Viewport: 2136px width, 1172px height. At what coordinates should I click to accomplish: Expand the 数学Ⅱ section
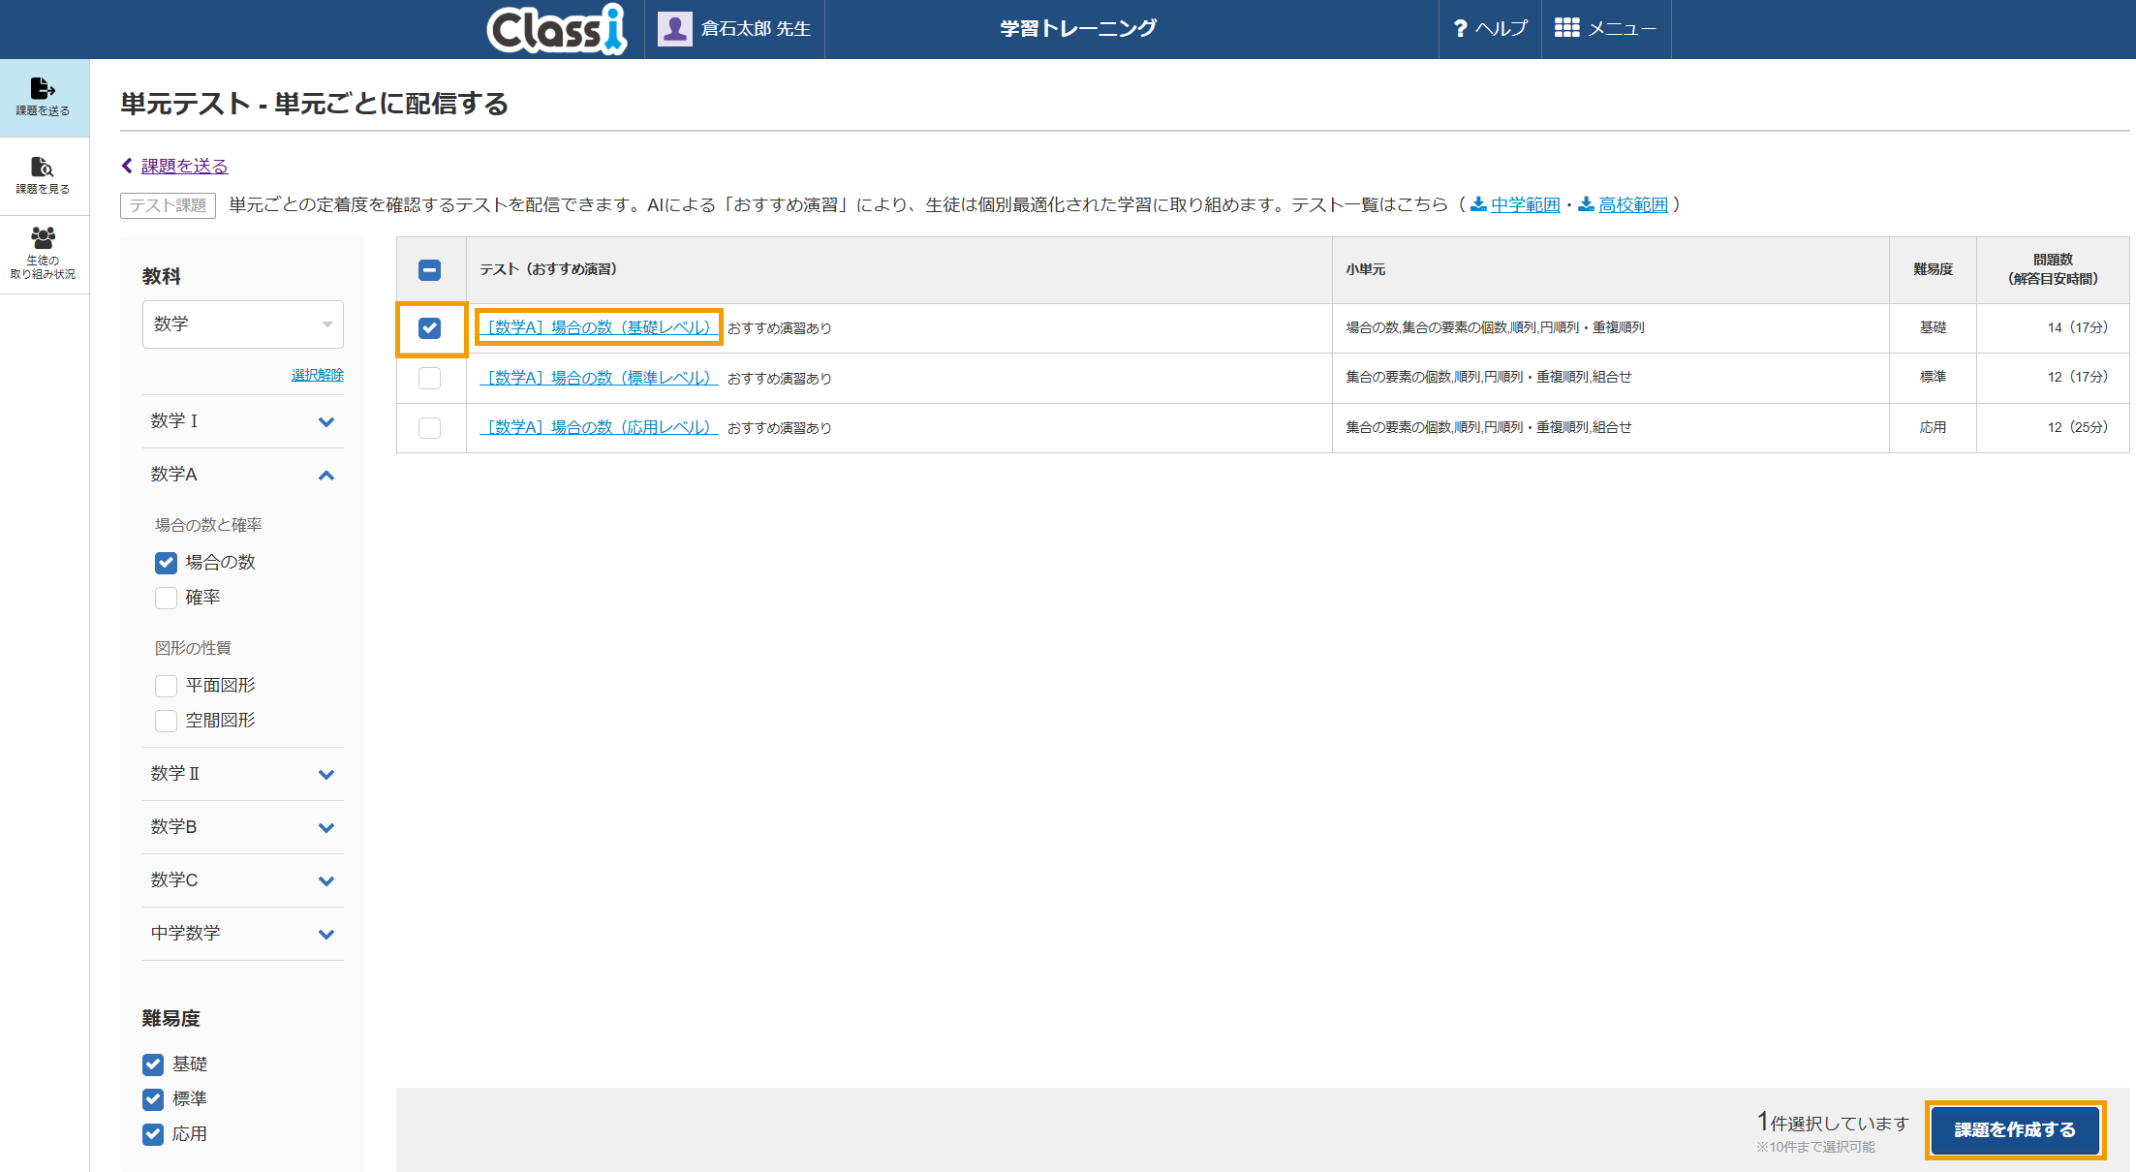(243, 774)
